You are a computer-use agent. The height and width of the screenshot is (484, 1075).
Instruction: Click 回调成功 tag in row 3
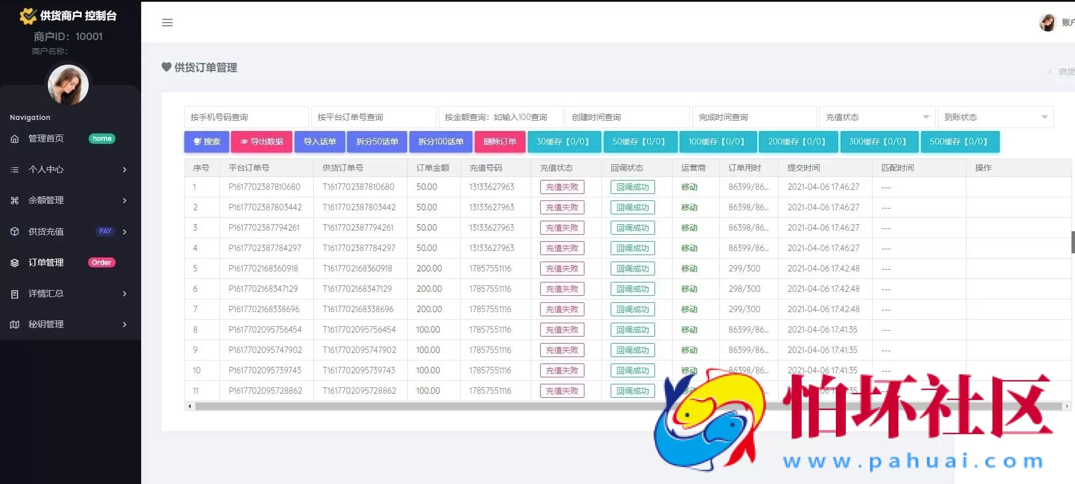tap(633, 228)
